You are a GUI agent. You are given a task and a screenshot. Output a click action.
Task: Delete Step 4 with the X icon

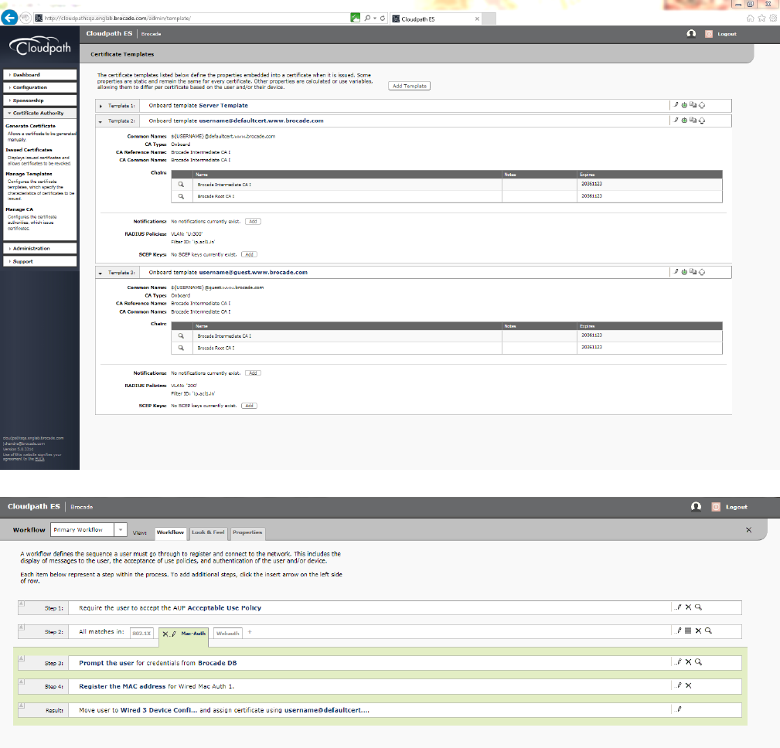[689, 685]
